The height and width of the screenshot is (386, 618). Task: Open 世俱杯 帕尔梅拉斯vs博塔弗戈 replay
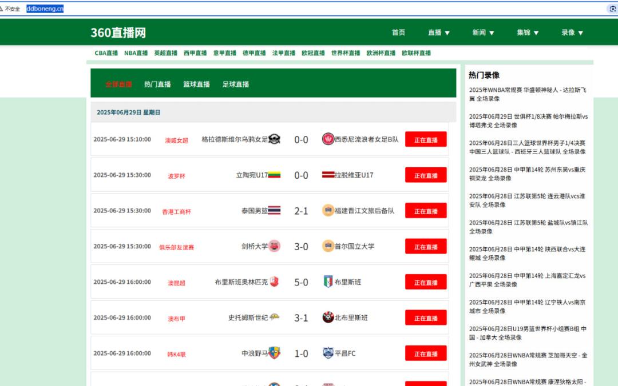tap(528, 121)
